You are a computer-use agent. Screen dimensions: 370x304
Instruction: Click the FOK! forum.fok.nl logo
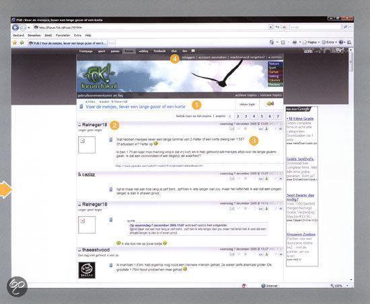point(100,77)
